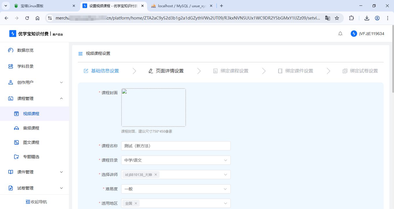The height and width of the screenshot is (209, 394).
Task: Open 数据总览 dashboard in sidebar
Action: point(25,50)
